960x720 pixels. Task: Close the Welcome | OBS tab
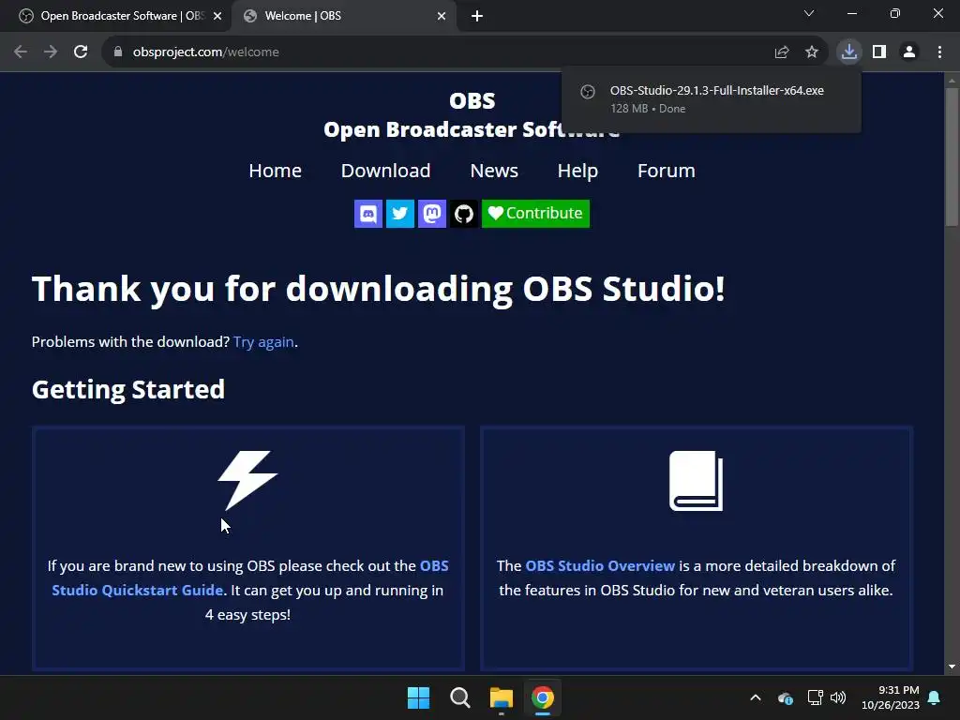click(x=442, y=16)
